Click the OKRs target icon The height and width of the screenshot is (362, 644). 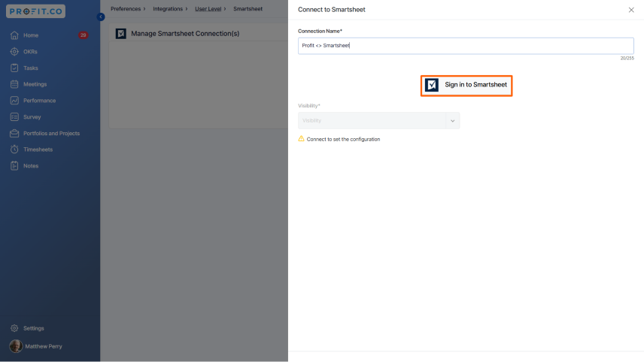[14, 52]
